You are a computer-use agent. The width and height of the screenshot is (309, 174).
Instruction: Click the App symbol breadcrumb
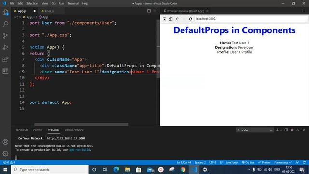[x=43, y=17]
